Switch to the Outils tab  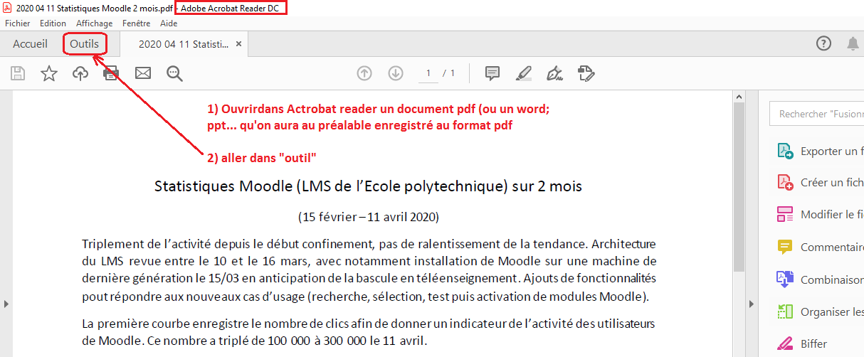tap(84, 44)
